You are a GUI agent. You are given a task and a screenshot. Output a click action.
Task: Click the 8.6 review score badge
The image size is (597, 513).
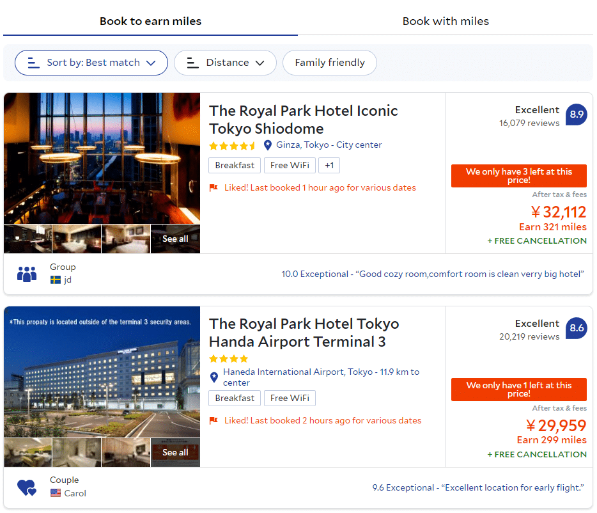tap(577, 328)
